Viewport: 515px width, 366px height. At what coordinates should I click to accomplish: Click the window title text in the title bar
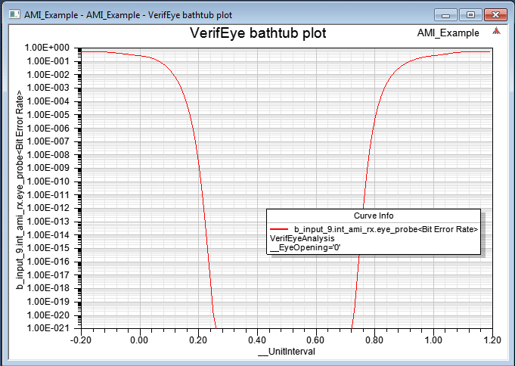click(x=128, y=15)
